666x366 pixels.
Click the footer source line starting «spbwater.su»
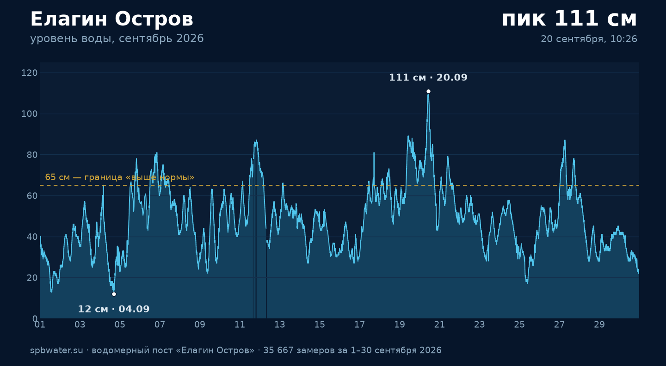click(236, 350)
